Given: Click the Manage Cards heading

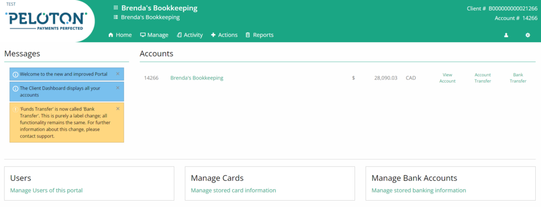Looking at the screenshot, I should (217, 178).
